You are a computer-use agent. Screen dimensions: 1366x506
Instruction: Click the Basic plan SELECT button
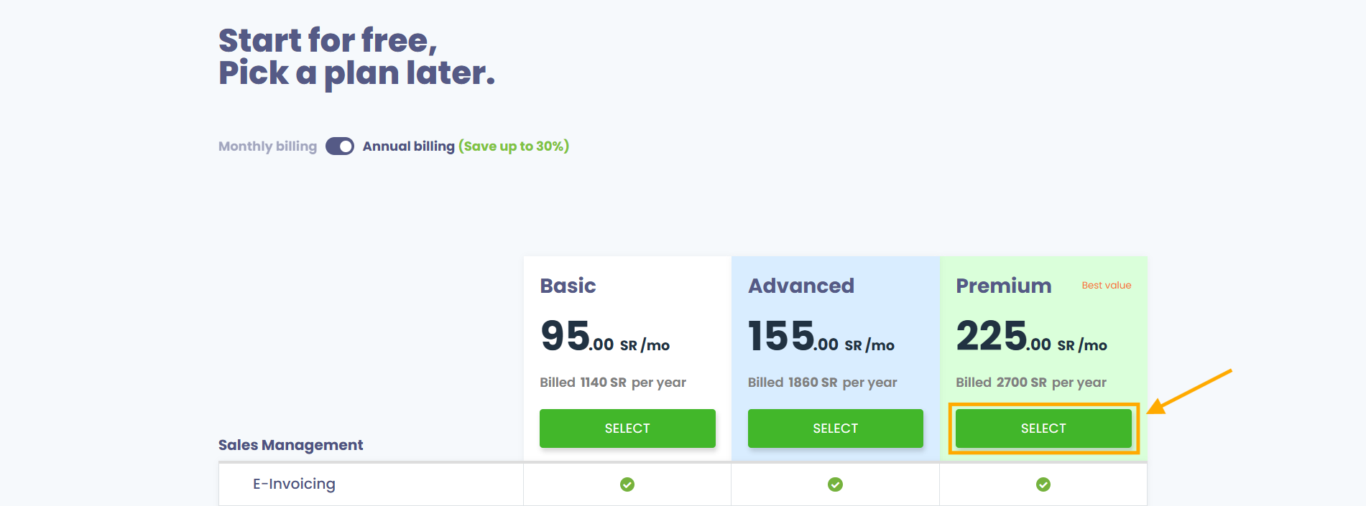pos(627,428)
